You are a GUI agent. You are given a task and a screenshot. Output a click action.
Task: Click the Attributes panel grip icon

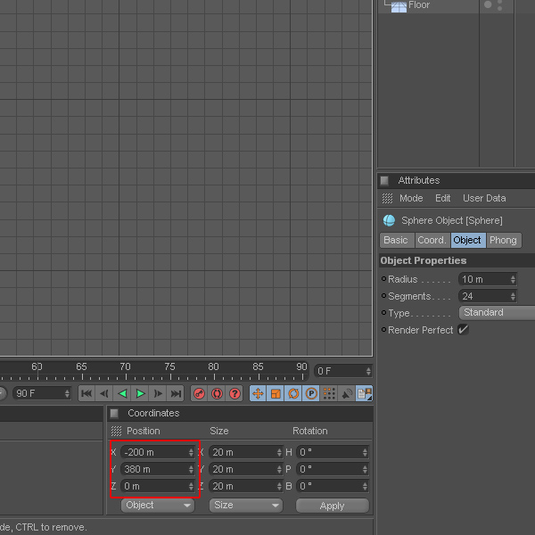click(384, 180)
